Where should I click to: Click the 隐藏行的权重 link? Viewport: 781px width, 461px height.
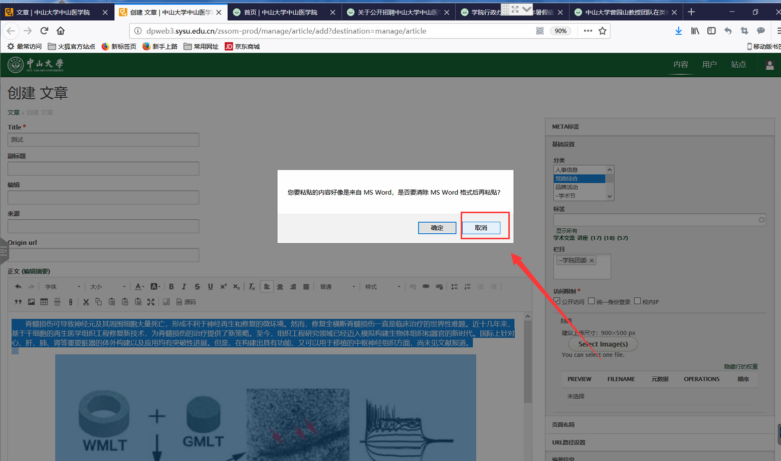tap(741, 367)
